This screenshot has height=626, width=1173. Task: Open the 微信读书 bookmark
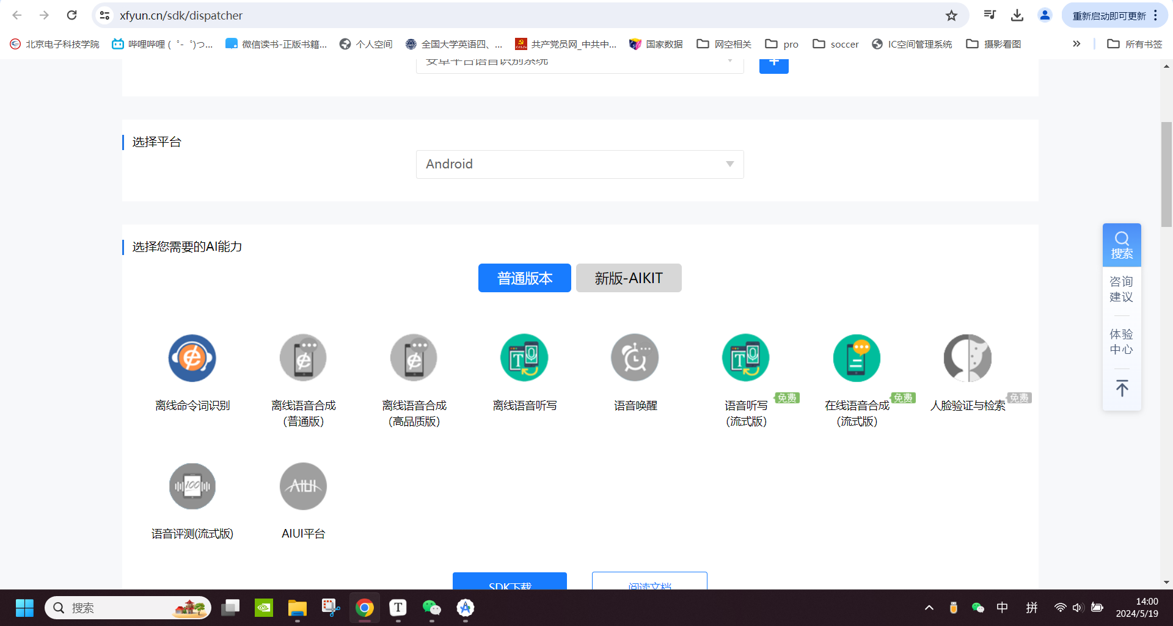coord(276,44)
